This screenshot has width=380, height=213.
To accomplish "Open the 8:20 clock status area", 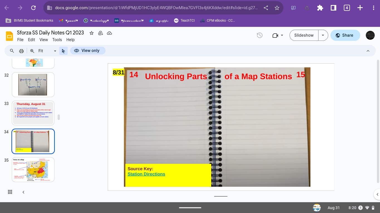I will click(x=352, y=208).
